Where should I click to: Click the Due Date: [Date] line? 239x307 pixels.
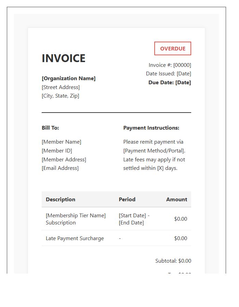(x=170, y=83)
